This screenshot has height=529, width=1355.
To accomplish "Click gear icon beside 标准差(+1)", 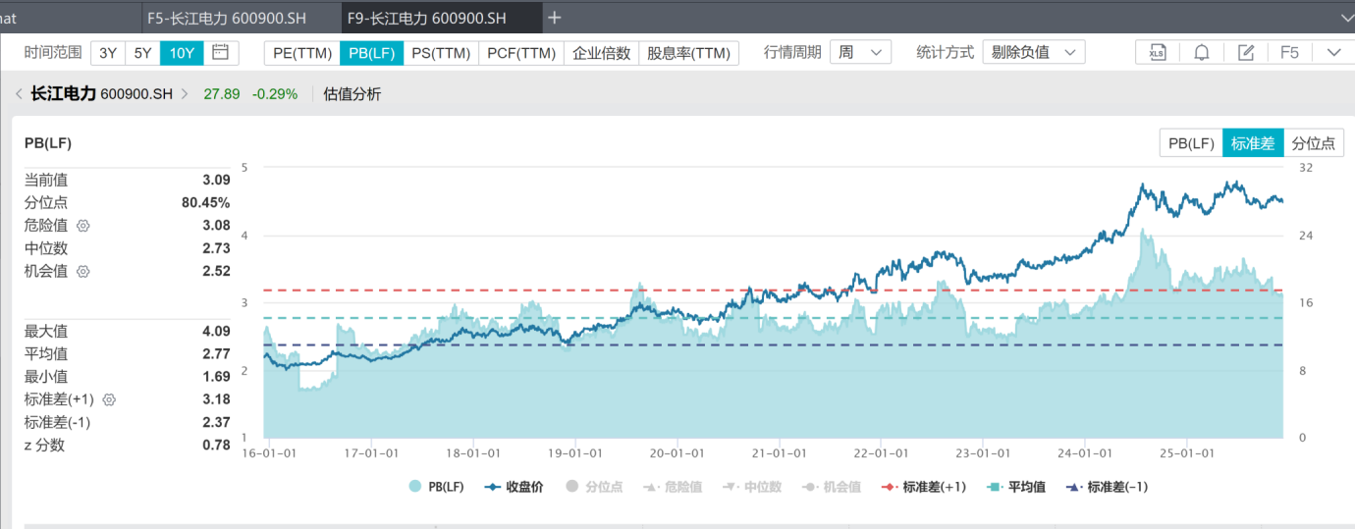I will pyautogui.click(x=110, y=399).
